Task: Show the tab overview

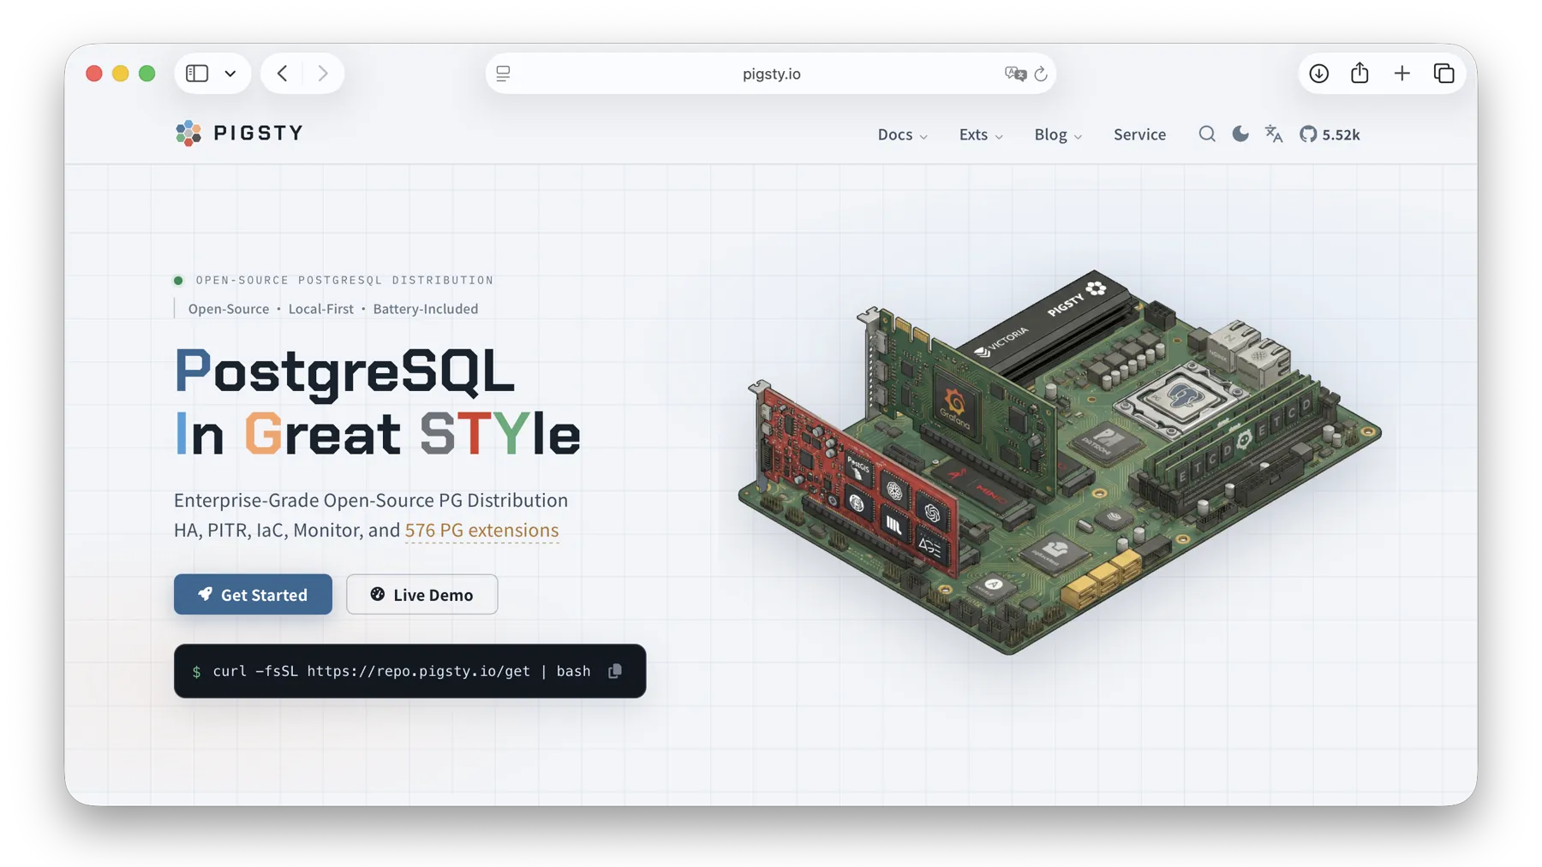Action: click(1444, 74)
